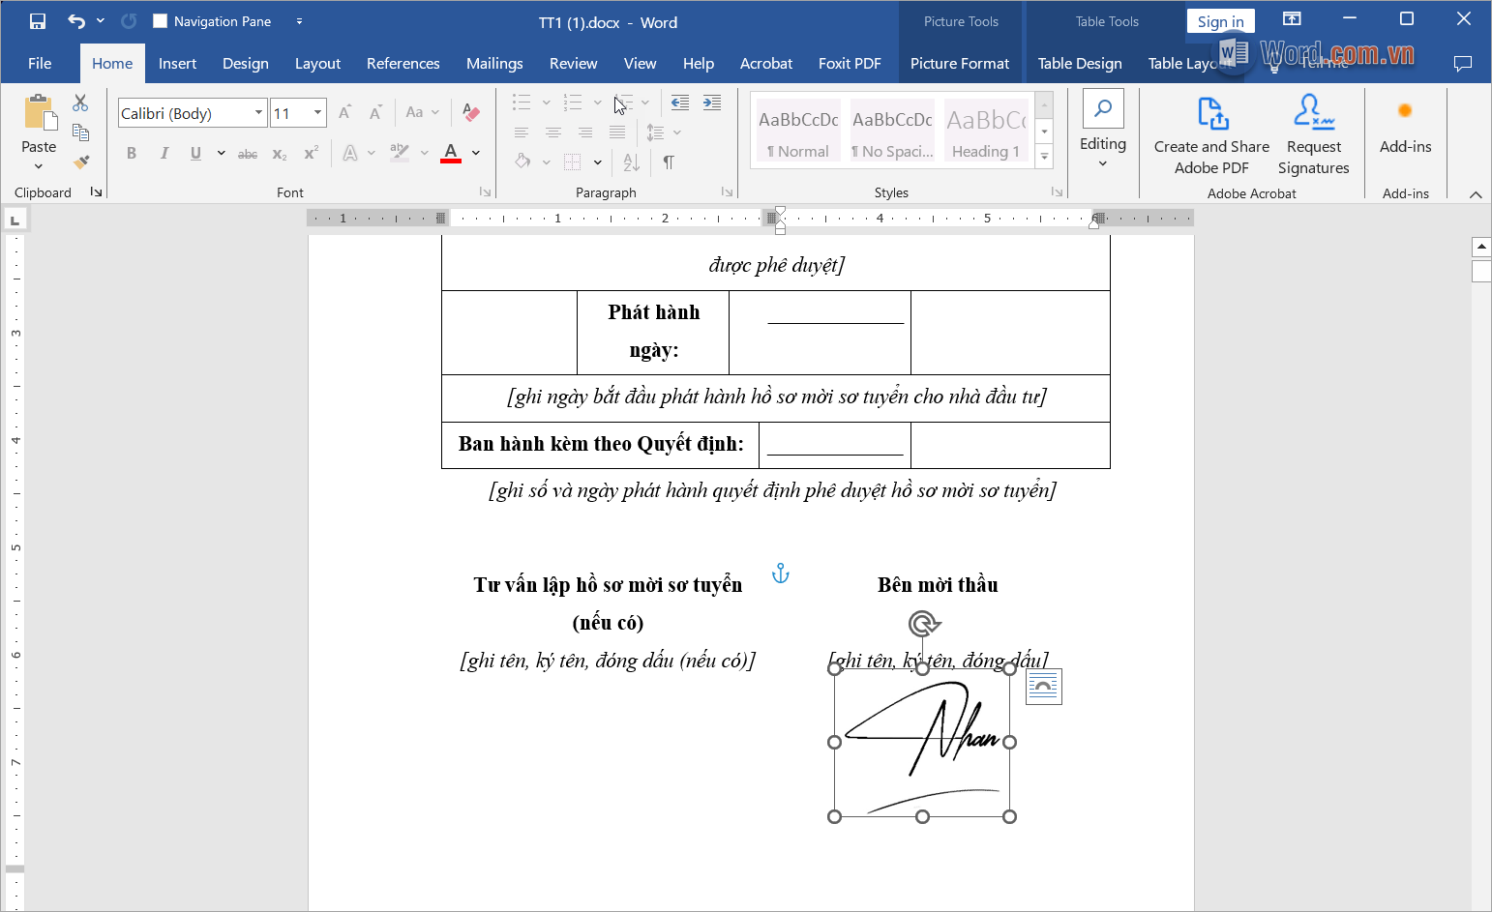The height and width of the screenshot is (912, 1492).
Task: Apply the red font color swatch
Action: coord(451,153)
